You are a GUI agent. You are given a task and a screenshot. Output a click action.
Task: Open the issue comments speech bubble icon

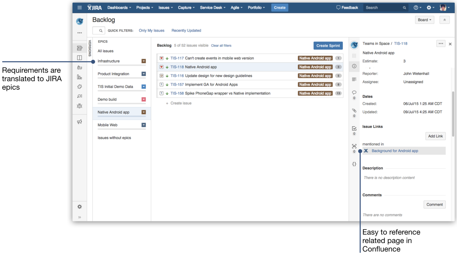354,93
